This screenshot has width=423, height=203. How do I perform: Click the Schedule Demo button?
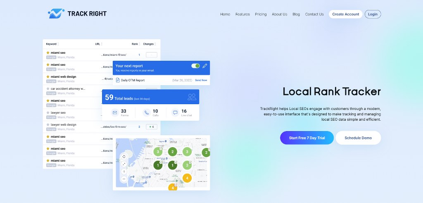(358, 138)
